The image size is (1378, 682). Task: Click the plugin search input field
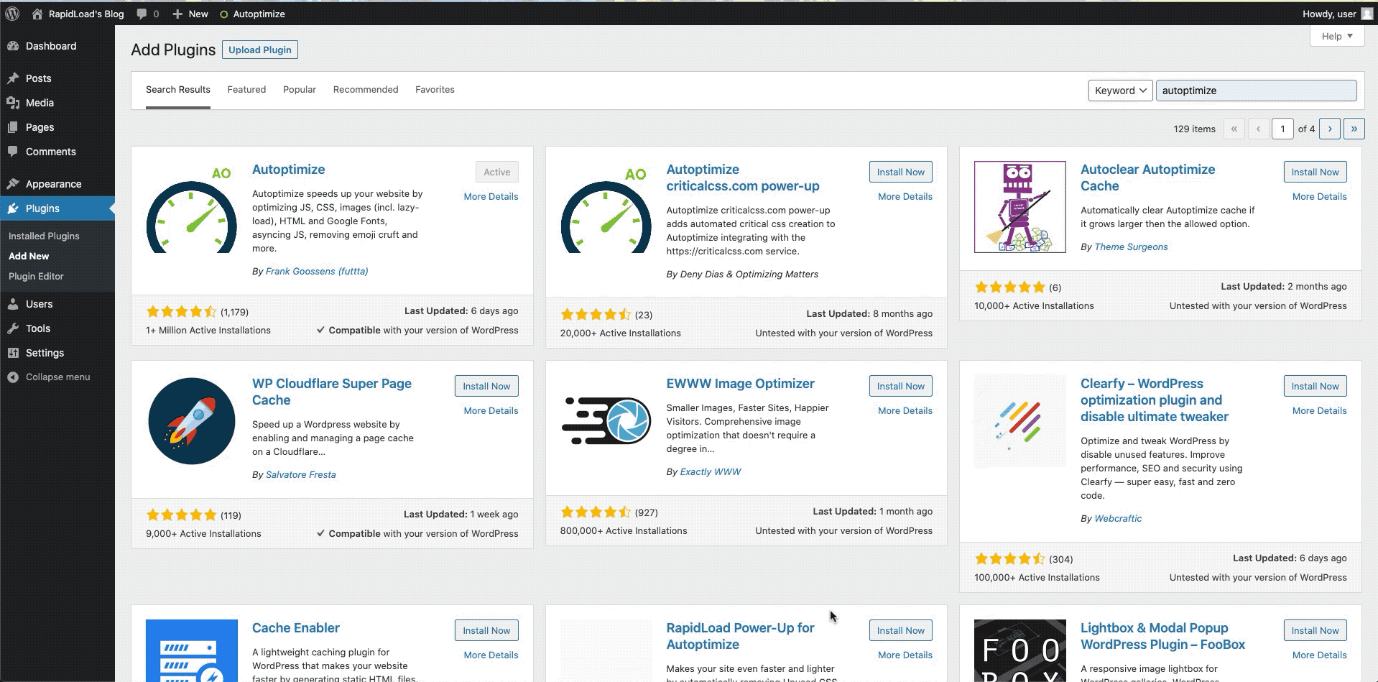[1255, 91]
